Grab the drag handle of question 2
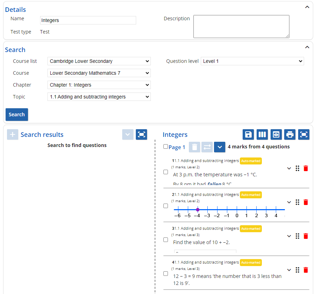The height and width of the screenshot is (294, 317). pyautogui.click(x=297, y=202)
